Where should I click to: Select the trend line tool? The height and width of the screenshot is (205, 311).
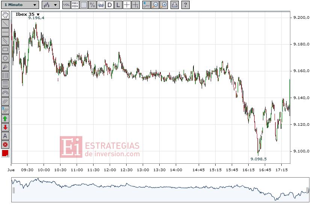[5, 24]
